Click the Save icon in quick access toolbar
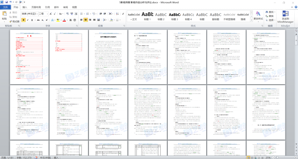298x159 pixels. [6, 2]
